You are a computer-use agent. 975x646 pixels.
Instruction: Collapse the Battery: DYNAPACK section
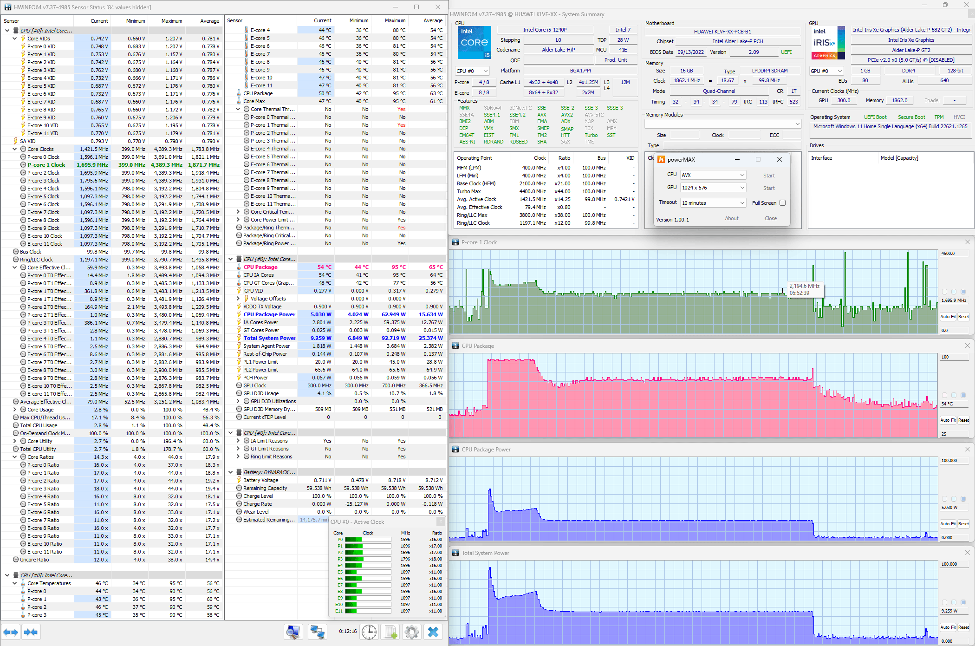click(x=231, y=472)
